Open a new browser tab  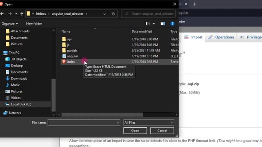point(194,4)
